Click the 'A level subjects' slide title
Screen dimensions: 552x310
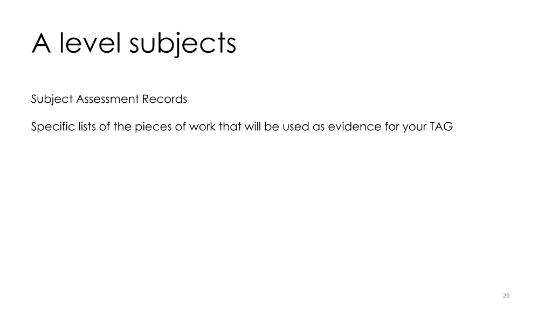click(134, 43)
